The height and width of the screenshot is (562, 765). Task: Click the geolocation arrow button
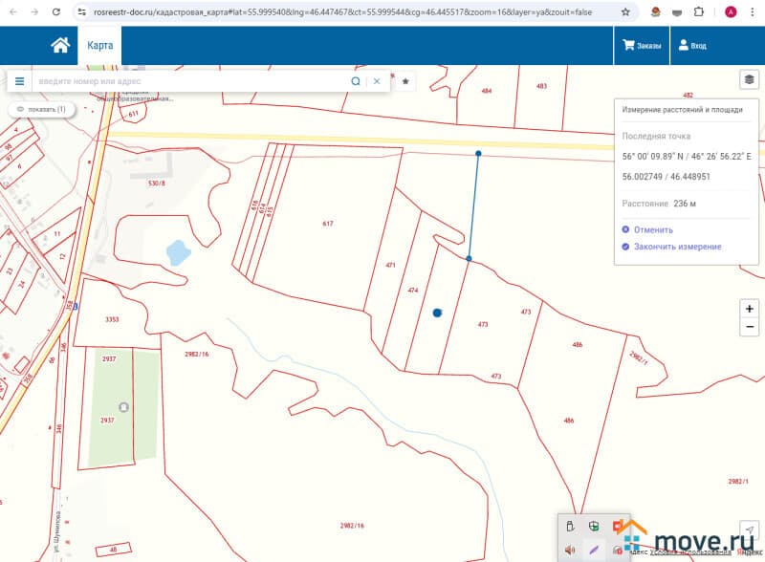pos(749,529)
